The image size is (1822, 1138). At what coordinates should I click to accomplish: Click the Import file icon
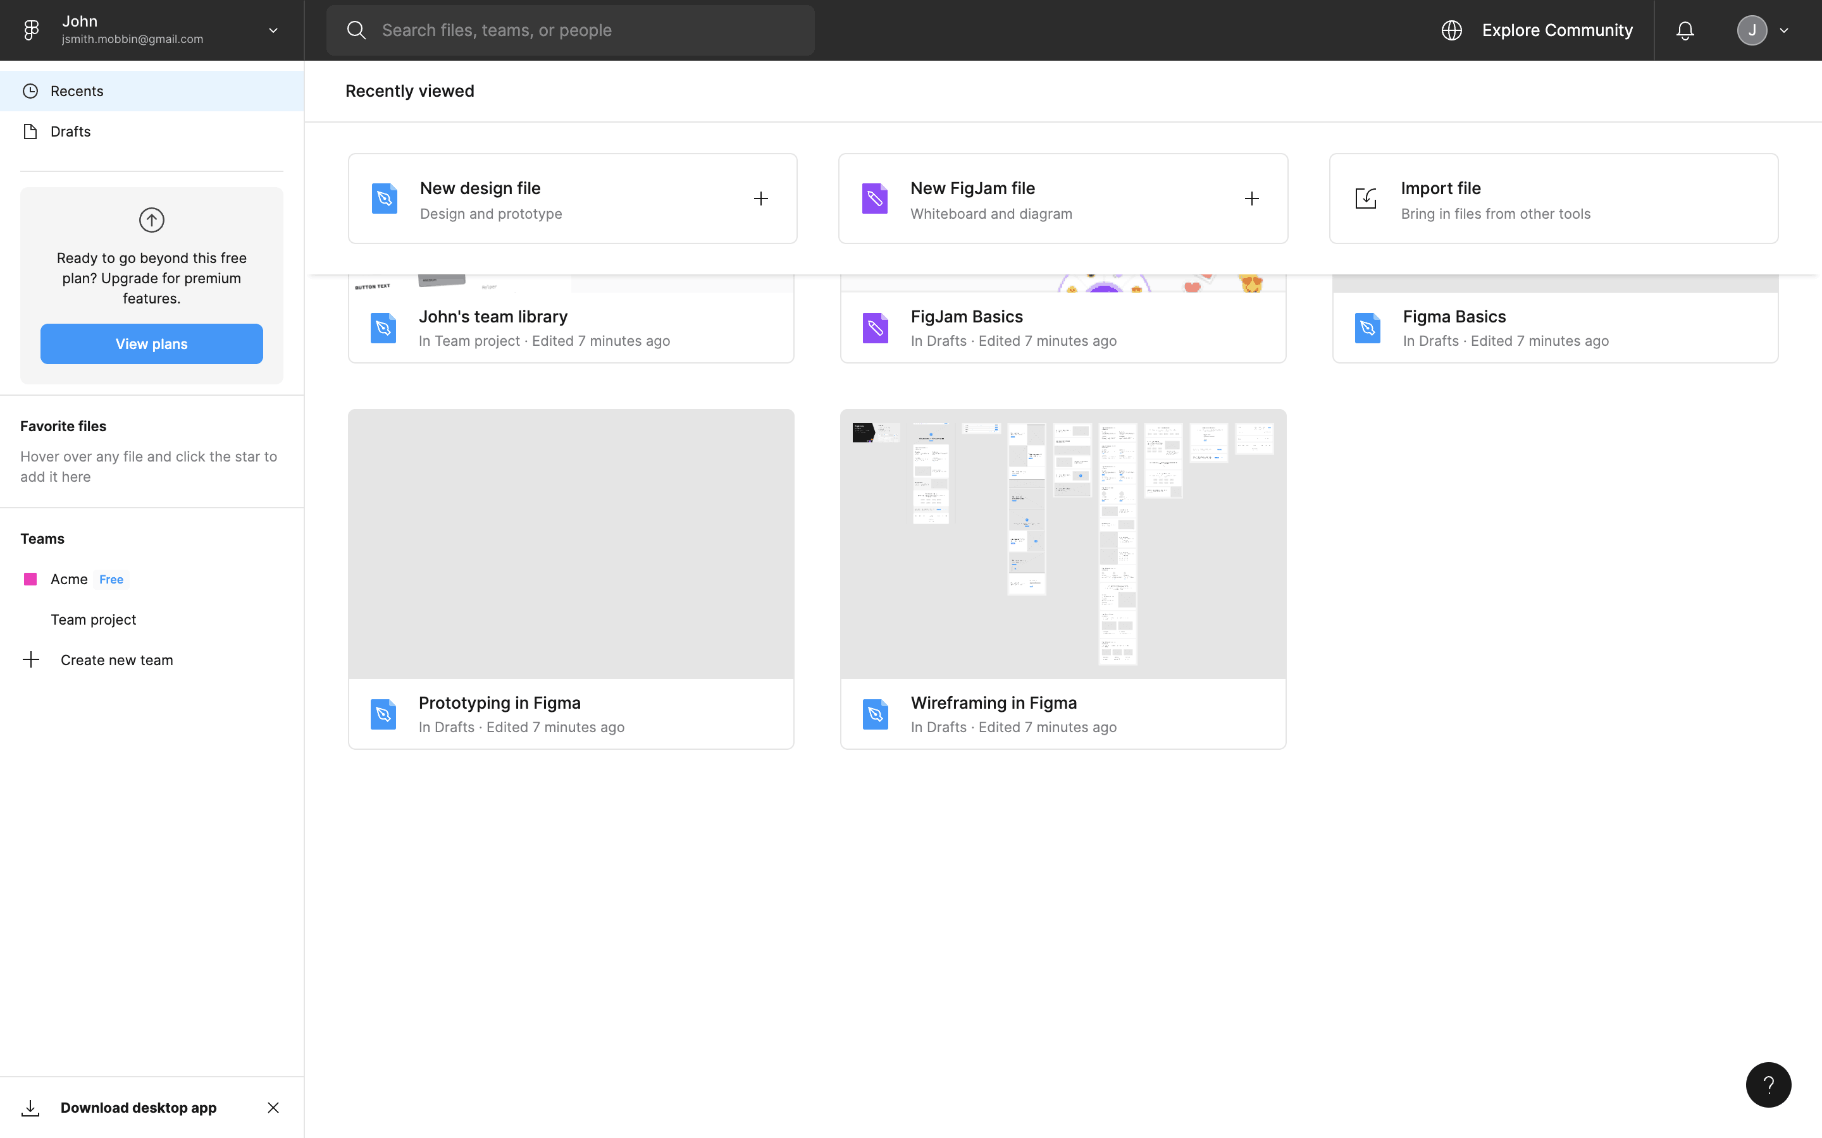(1366, 199)
